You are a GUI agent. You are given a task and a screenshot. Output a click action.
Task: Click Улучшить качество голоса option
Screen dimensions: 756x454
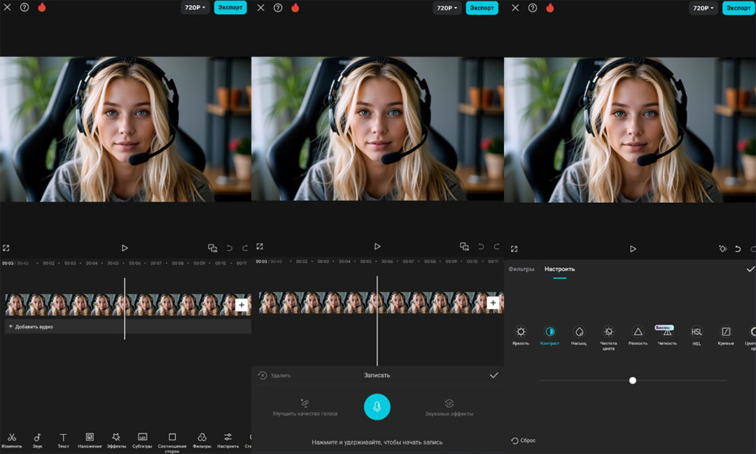(305, 407)
